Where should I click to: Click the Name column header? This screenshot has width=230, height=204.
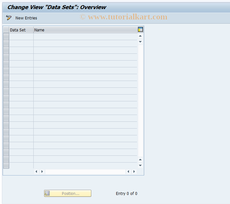[86, 30]
